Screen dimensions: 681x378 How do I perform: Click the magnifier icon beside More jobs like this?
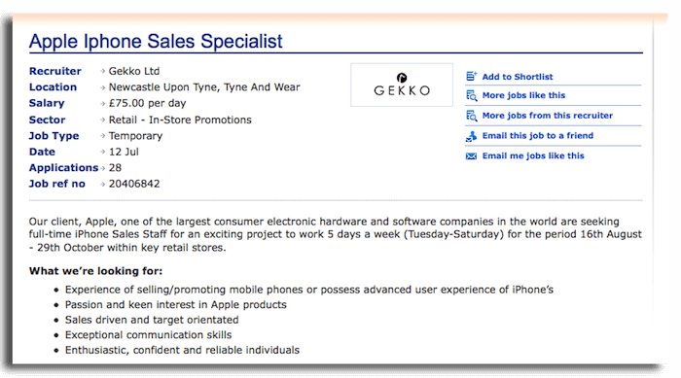click(x=471, y=95)
